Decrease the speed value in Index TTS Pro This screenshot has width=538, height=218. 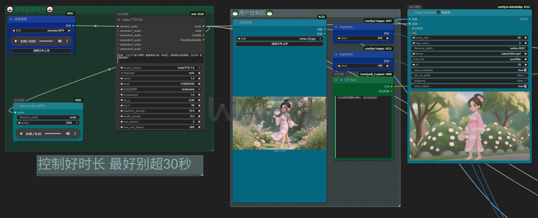[121, 78]
